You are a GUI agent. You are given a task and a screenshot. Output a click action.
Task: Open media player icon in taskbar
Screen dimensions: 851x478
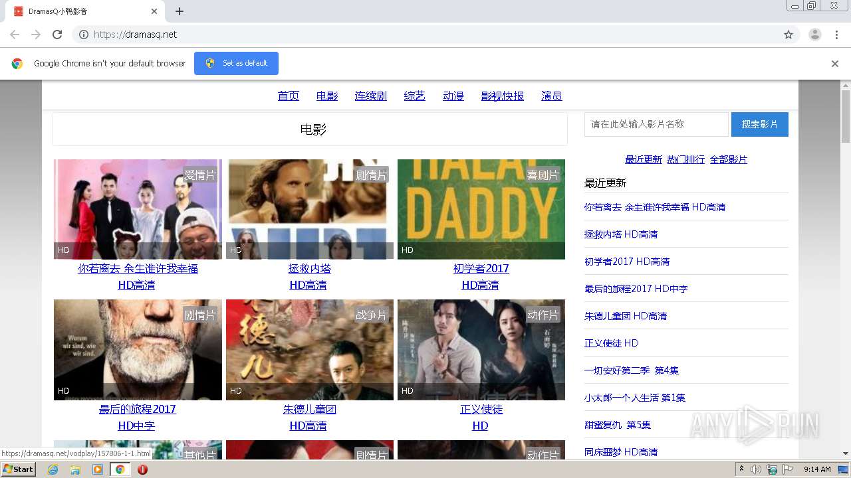point(98,469)
